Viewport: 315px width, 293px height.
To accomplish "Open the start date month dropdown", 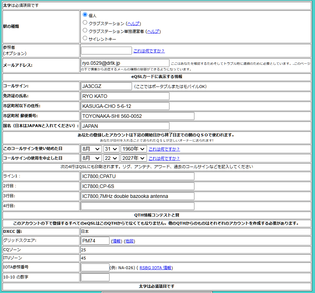I will tap(91, 149).
